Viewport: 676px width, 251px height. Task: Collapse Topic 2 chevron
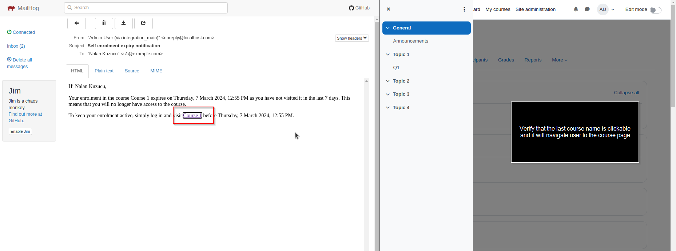(x=388, y=81)
